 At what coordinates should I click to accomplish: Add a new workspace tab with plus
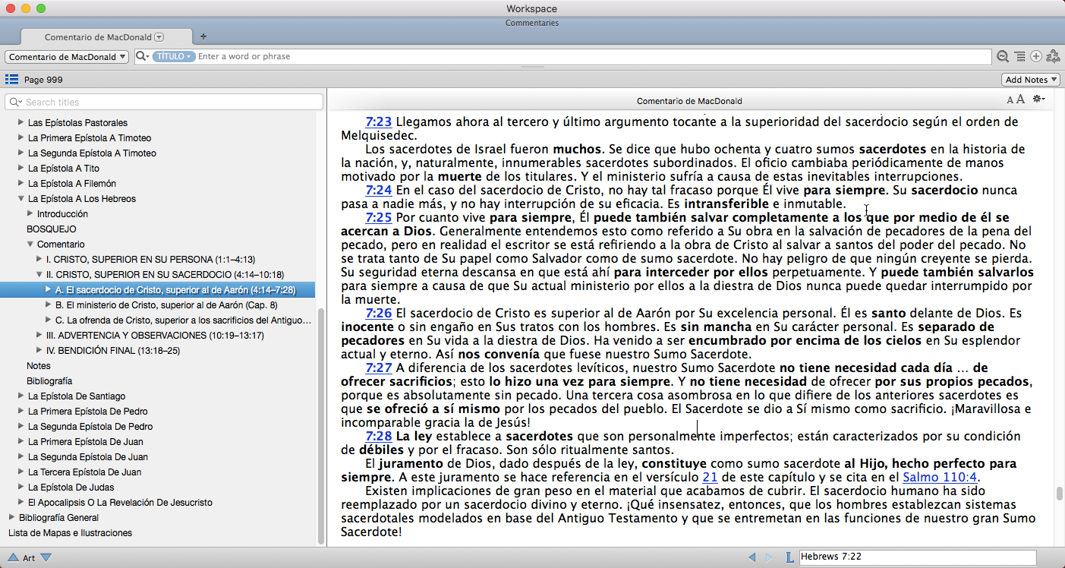(203, 36)
